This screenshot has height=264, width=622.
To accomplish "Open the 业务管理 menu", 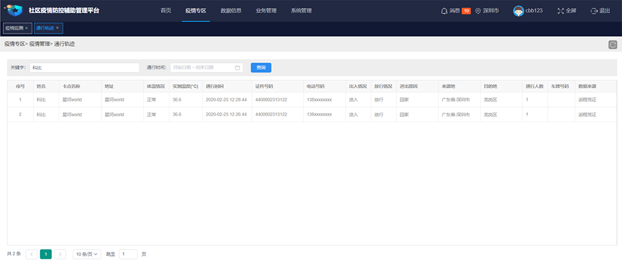I will point(266,11).
